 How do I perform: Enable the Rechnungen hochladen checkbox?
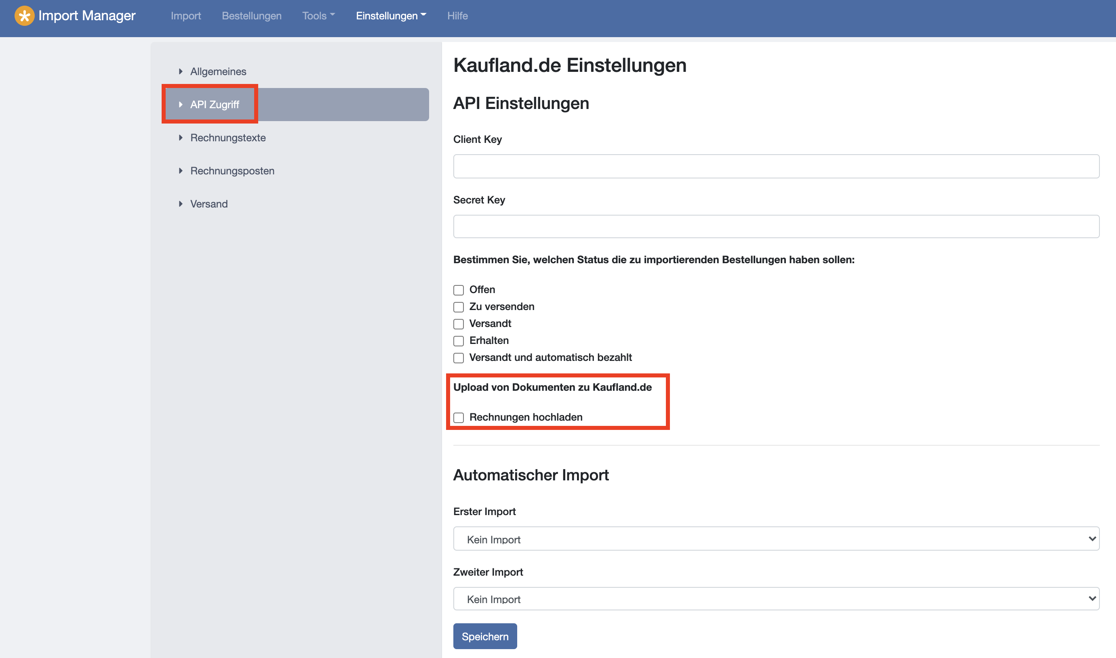(x=458, y=418)
